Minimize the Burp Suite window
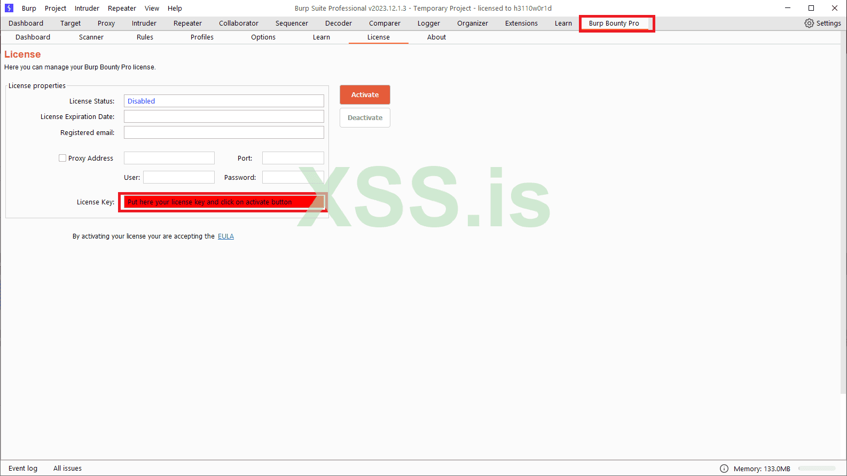This screenshot has width=847, height=476. 788,8
